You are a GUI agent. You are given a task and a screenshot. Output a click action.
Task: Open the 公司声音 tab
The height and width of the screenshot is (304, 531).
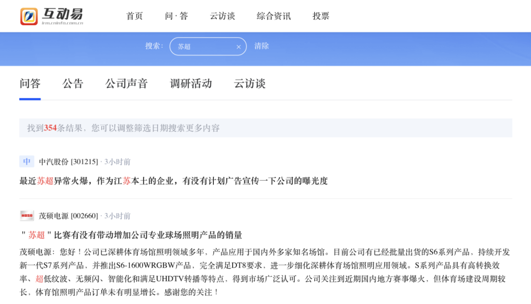126,84
